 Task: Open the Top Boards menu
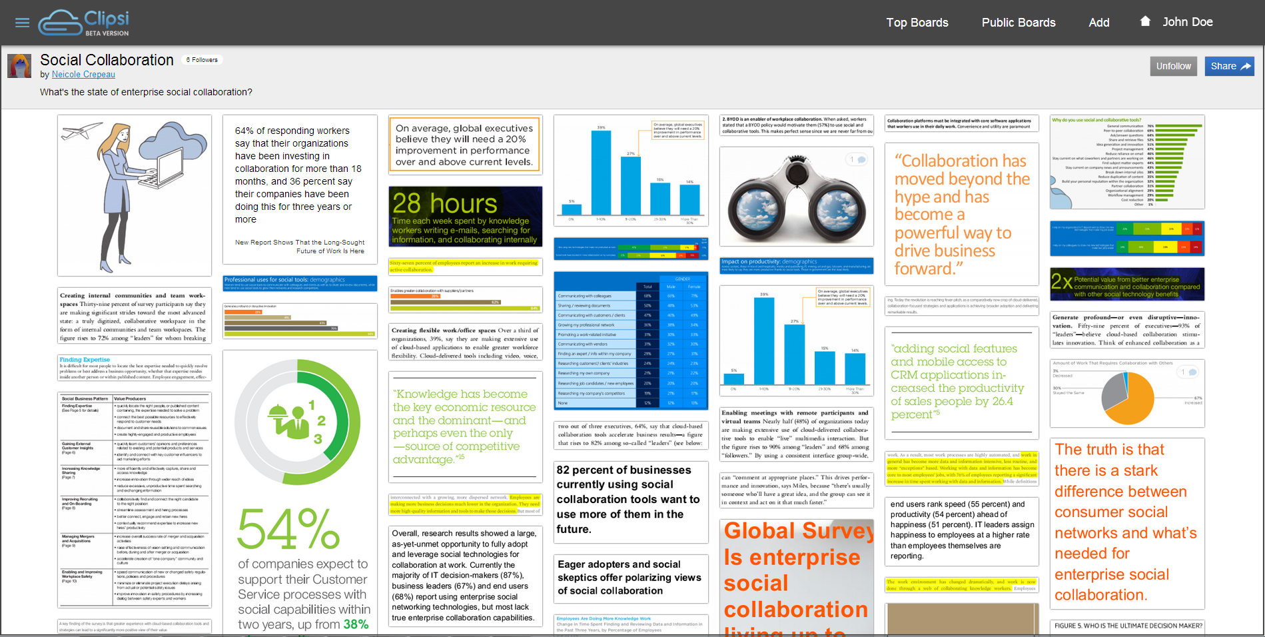917,23
